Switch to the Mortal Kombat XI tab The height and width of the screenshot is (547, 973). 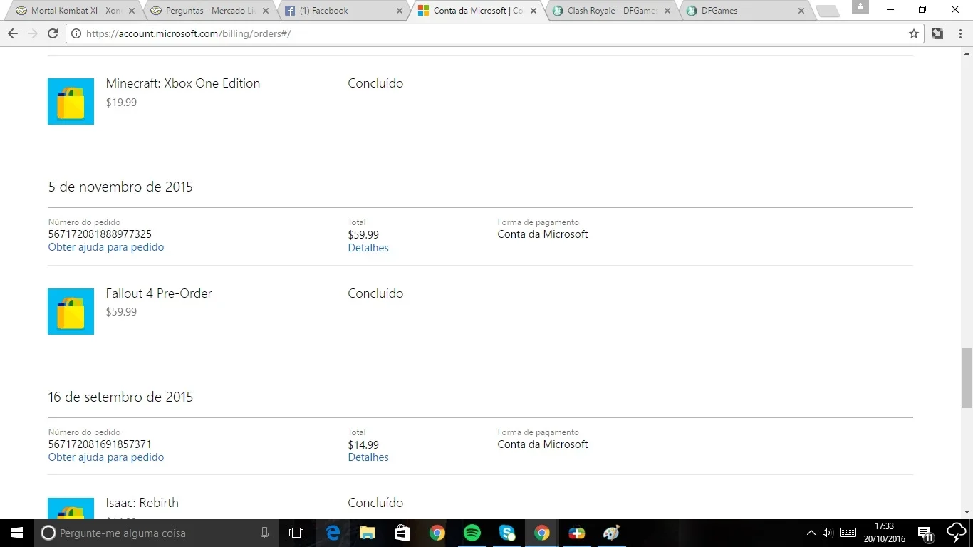(x=76, y=11)
